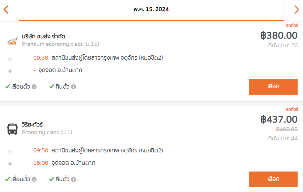Go to the next date with right arrow

pos(297,10)
